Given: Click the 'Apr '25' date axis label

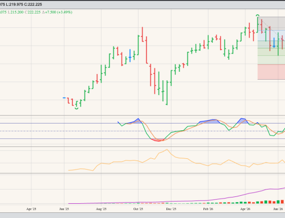Looking at the screenshot, I should (31, 209).
